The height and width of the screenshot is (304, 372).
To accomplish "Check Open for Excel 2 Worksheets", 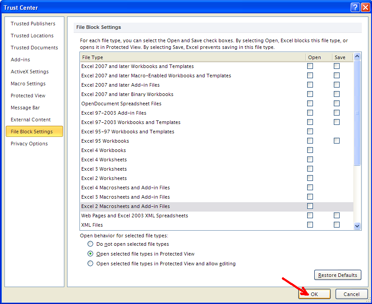I will pos(310,178).
